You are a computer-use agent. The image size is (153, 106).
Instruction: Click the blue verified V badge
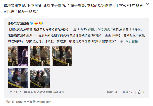pos(32,23)
